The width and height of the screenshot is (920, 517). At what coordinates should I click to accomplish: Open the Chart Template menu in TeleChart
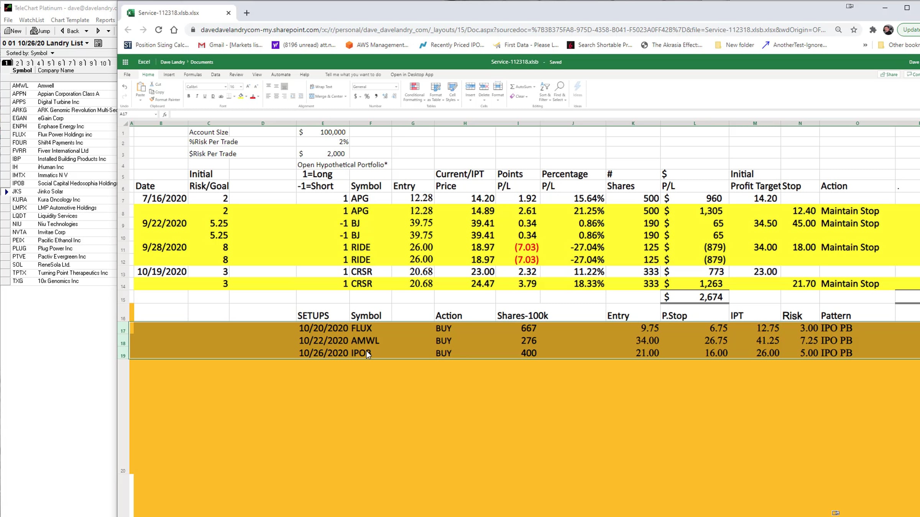[70, 20]
